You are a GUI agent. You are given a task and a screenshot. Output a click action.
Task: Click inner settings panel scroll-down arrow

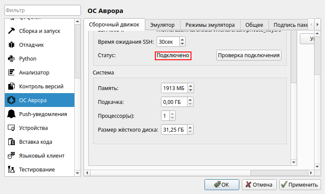pos(294,162)
